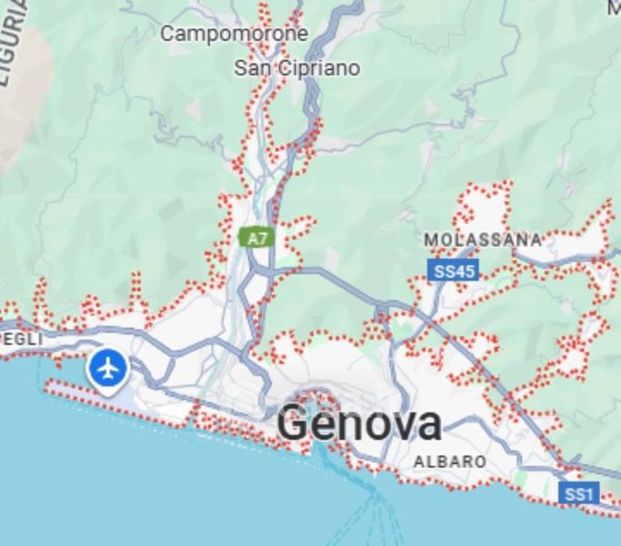
Task: Select the ALBARO neighborhood label
Action: tap(450, 461)
